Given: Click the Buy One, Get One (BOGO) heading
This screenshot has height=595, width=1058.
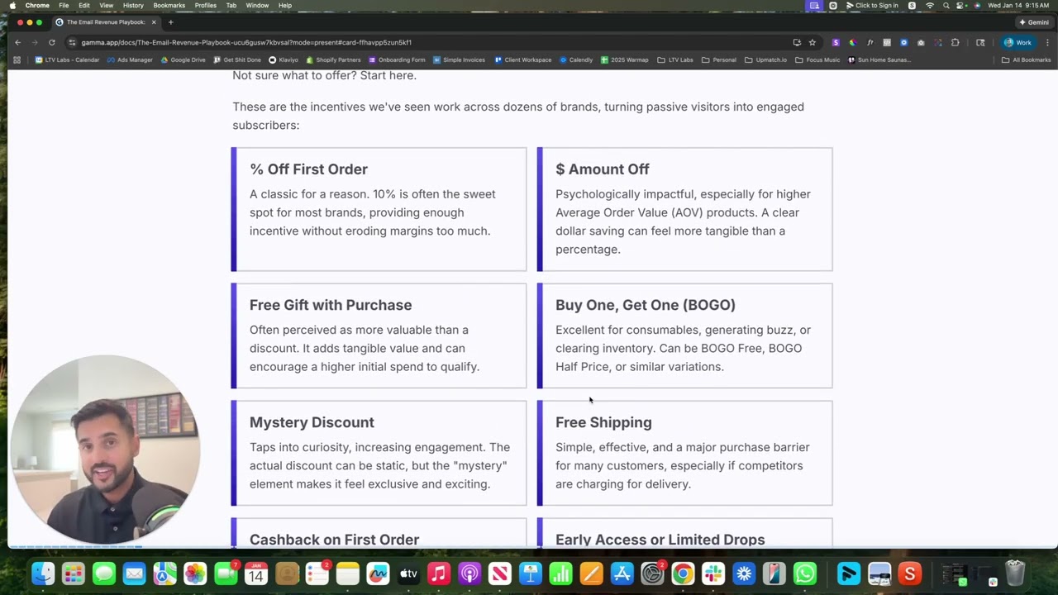Looking at the screenshot, I should click(646, 305).
